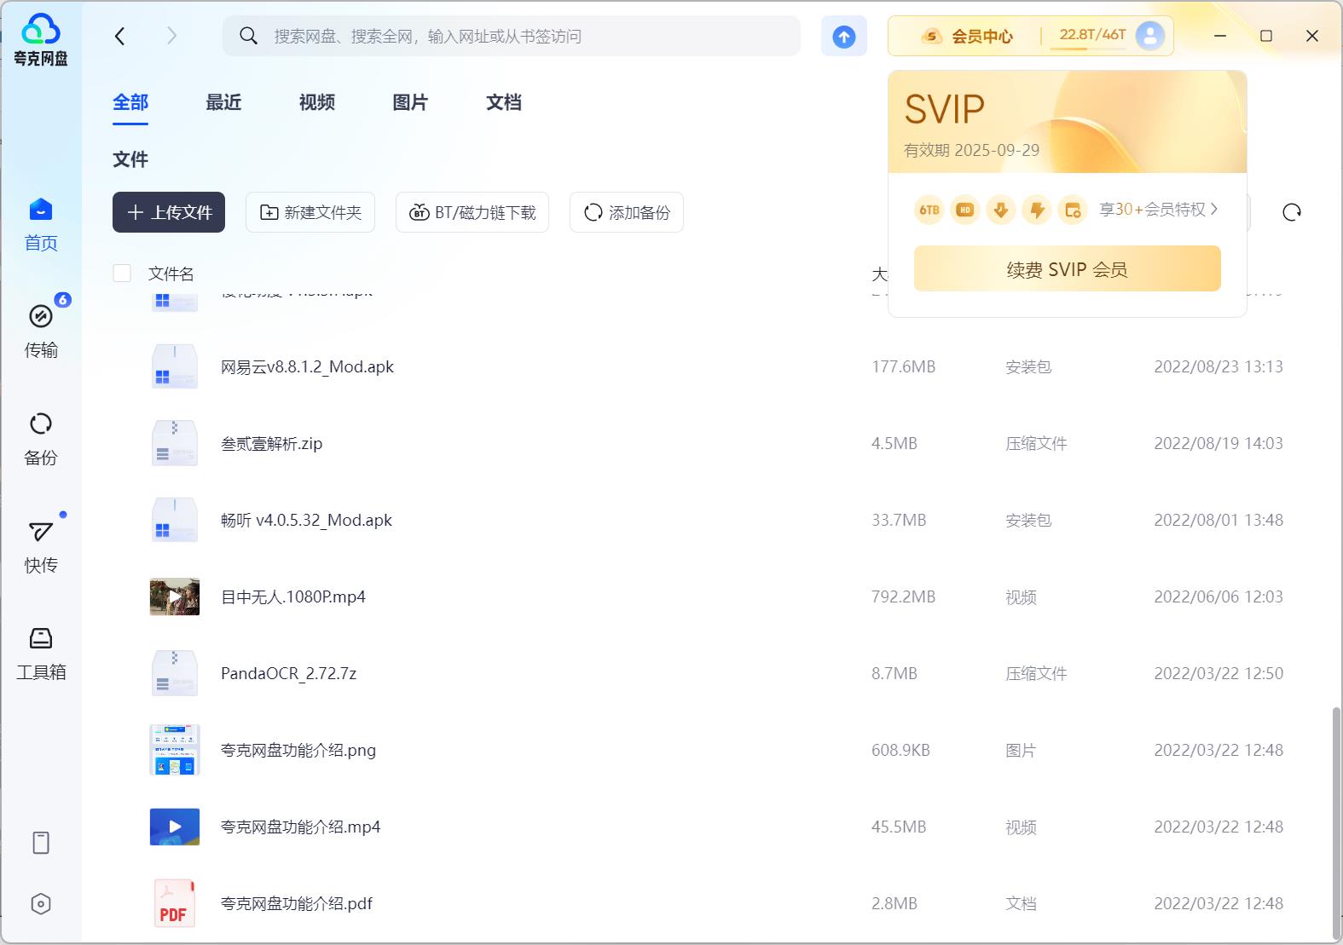Click the 网易云v8.8.1.2_Mod.apk file icon
Screen dimensions: 1343x945
pos(175,366)
